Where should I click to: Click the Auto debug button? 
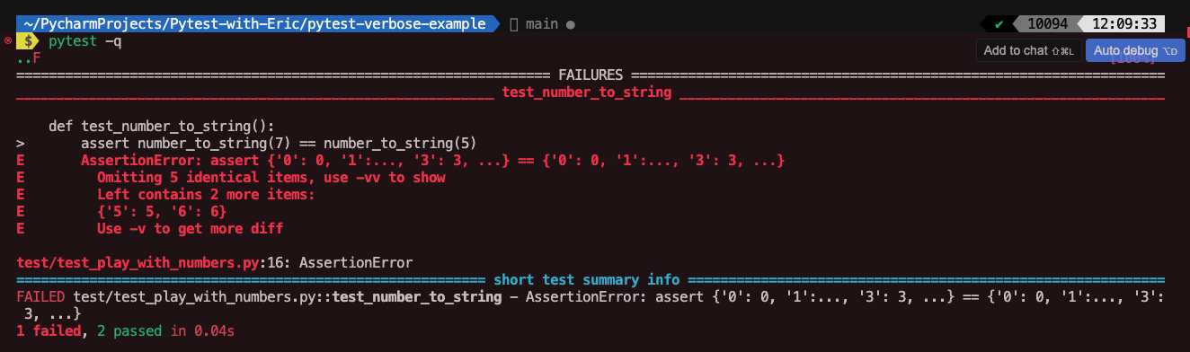point(1135,50)
